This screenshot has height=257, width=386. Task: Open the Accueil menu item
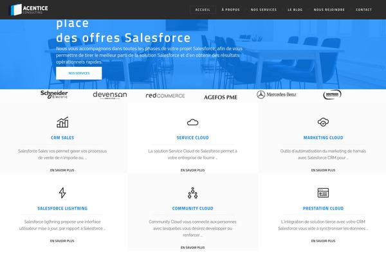tap(203, 10)
